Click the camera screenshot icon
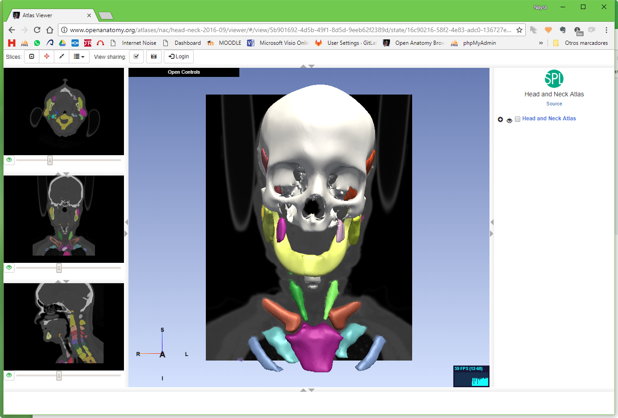618x418 pixels. (x=154, y=57)
